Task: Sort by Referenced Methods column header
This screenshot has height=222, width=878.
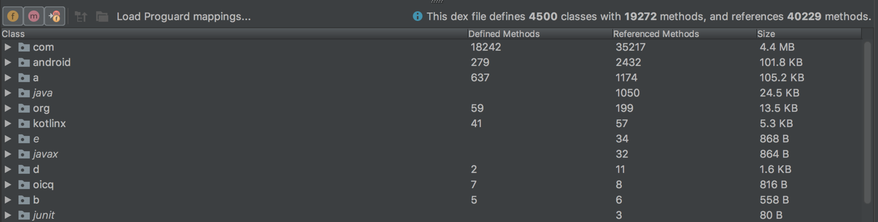Action: [x=656, y=34]
